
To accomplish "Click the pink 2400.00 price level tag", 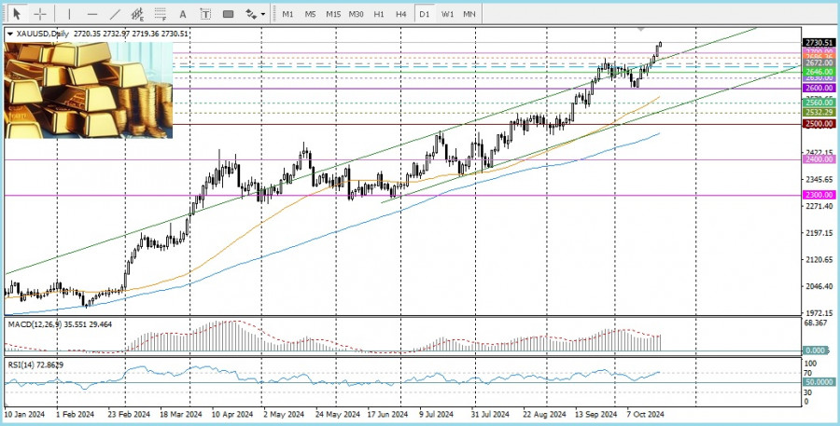I will pyautogui.click(x=819, y=159).
